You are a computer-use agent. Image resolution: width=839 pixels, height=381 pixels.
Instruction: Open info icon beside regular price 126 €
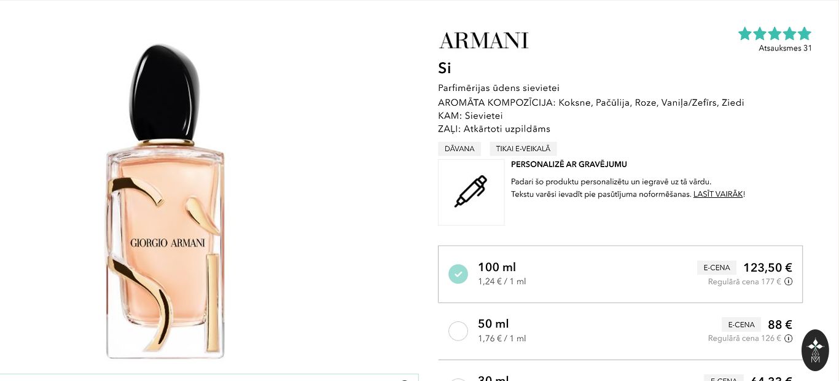tap(789, 338)
